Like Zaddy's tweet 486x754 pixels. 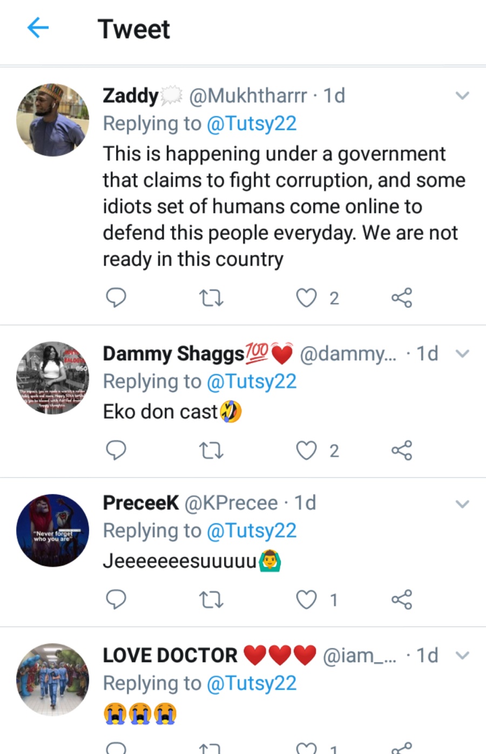306,298
